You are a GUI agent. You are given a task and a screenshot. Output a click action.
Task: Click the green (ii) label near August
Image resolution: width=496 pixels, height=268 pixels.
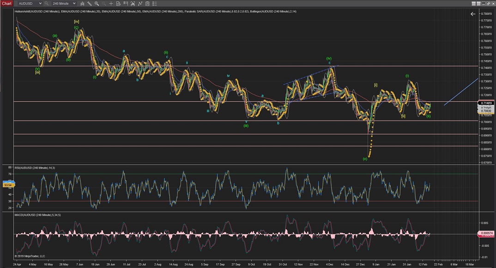click(166, 53)
